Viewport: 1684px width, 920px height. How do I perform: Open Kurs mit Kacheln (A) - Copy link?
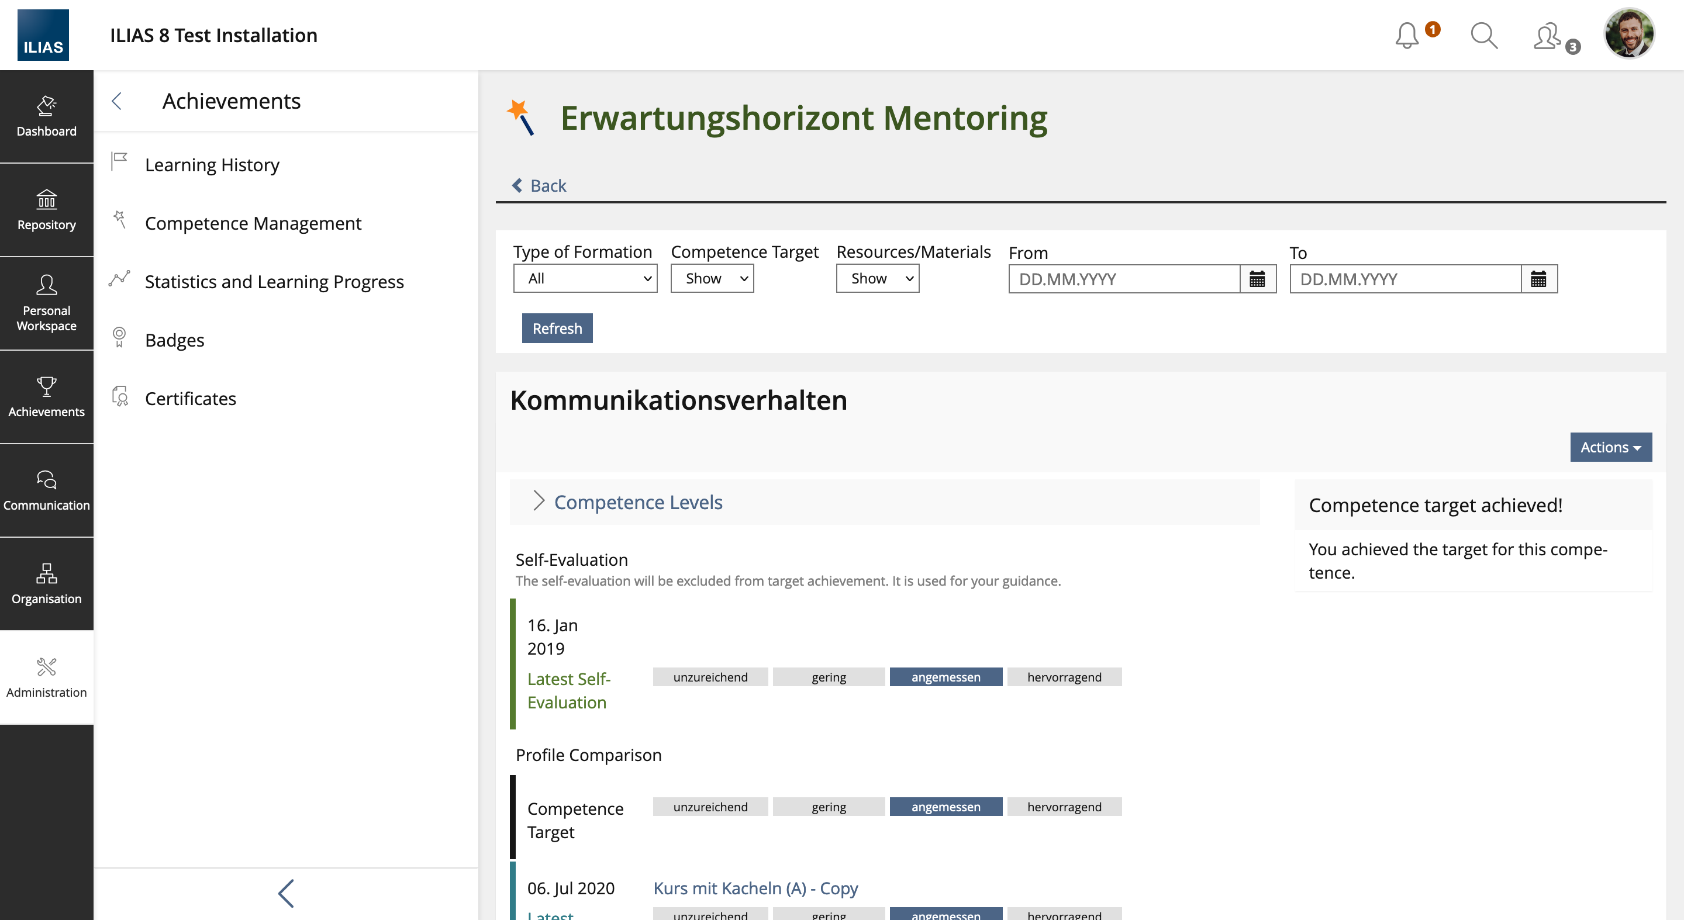coord(755,888)
